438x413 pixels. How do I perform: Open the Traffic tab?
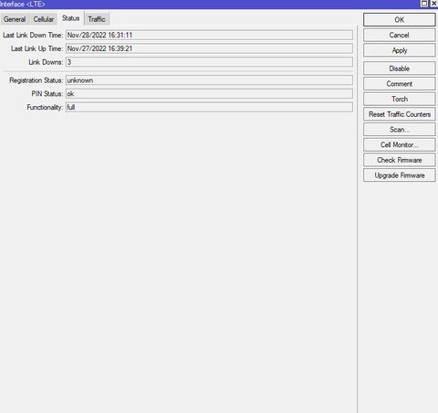pos(97,19)
